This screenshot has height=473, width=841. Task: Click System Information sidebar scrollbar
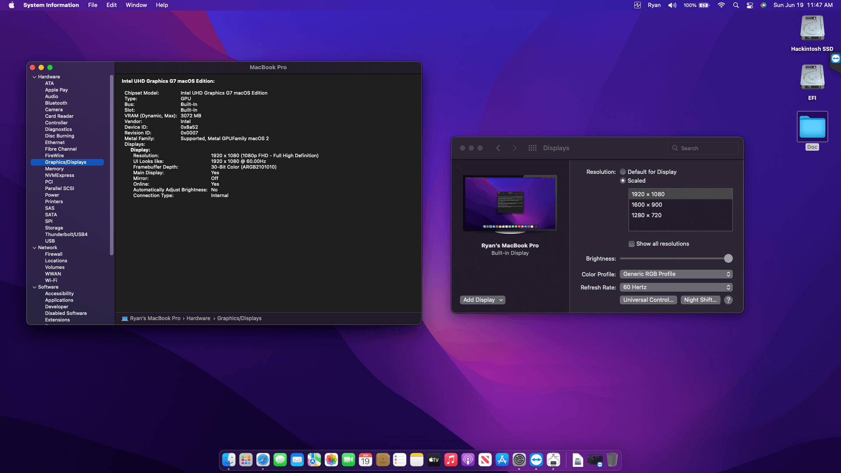tap(112, 165)
